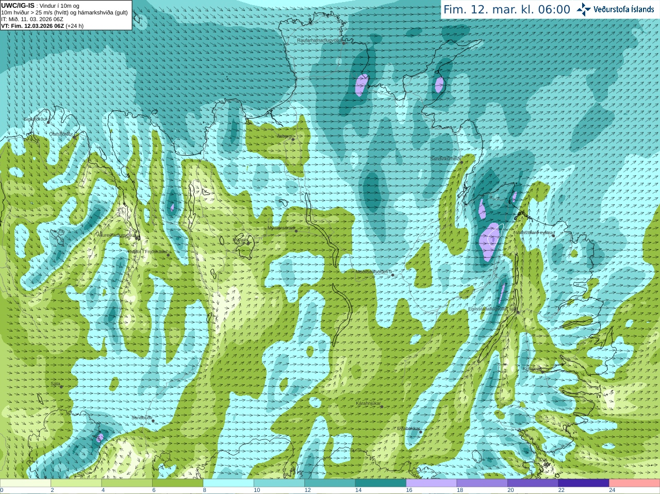
Task: Click the legend tick value 16
Action: (x=409, y=490)
